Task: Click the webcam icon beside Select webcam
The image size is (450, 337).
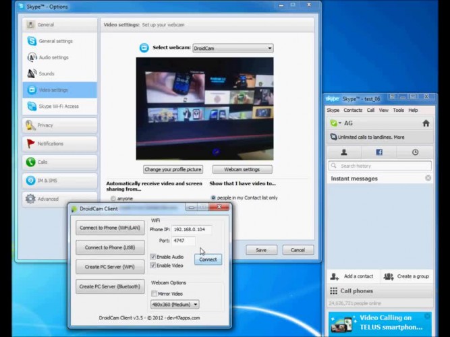Action: 144,48
